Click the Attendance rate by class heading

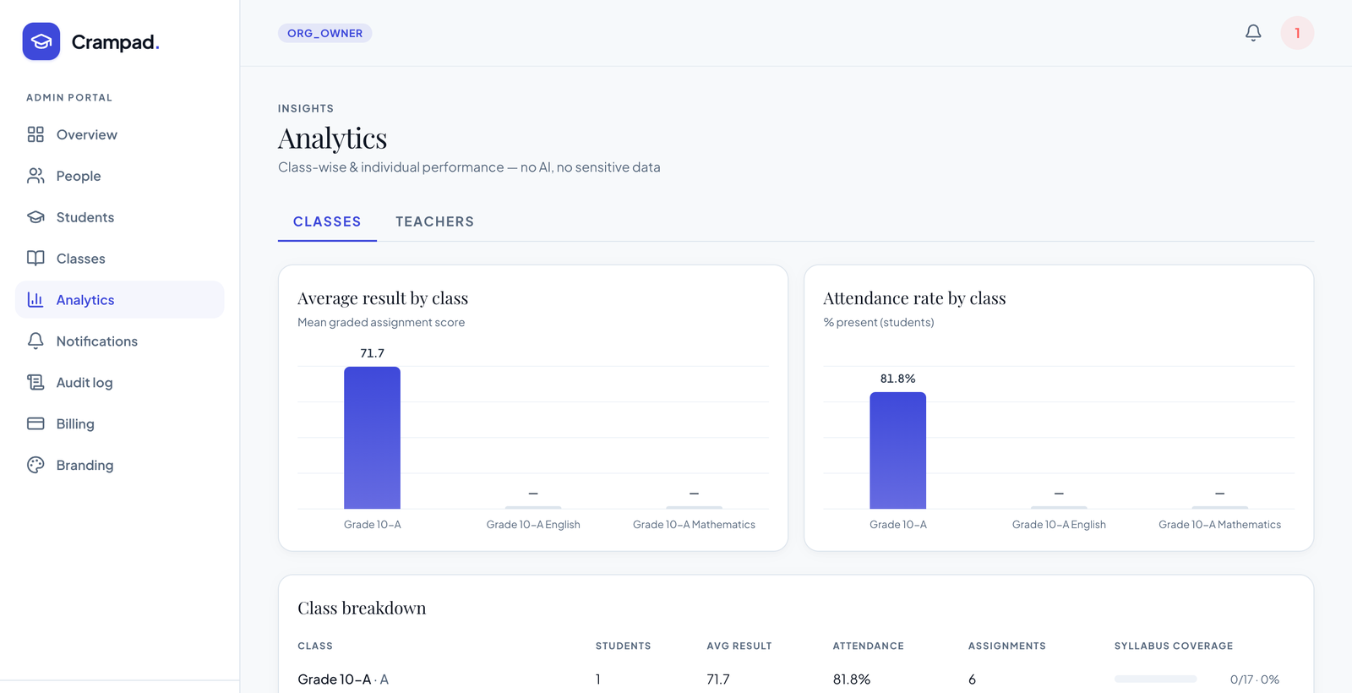[914, 298]
